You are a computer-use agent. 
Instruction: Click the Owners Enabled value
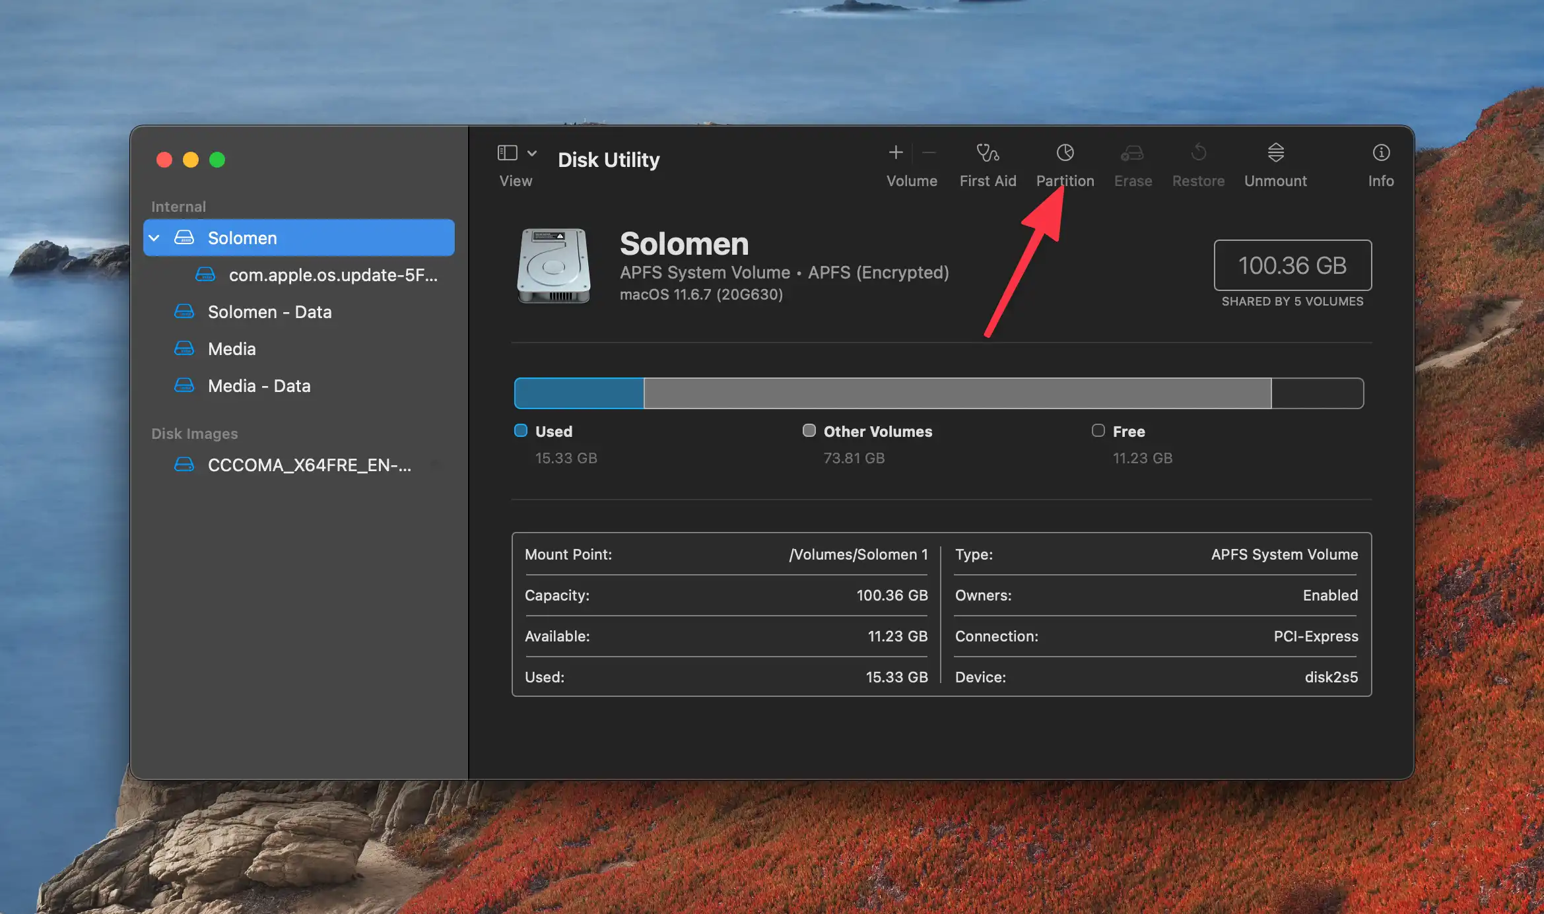[1330, 595]
